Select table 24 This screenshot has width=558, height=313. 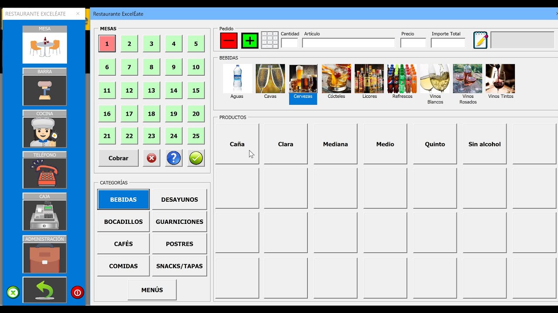tap(174, 136)
